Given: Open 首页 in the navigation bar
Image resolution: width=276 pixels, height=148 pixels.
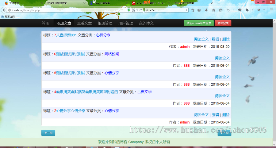Looking at the screenshot, I should point(45,23).
